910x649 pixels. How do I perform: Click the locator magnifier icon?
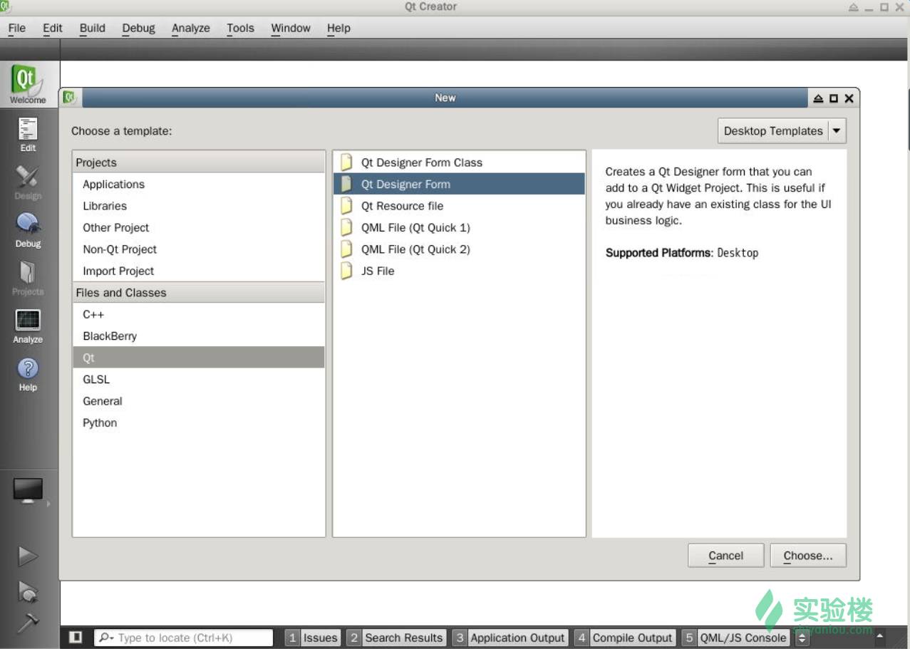106,638
